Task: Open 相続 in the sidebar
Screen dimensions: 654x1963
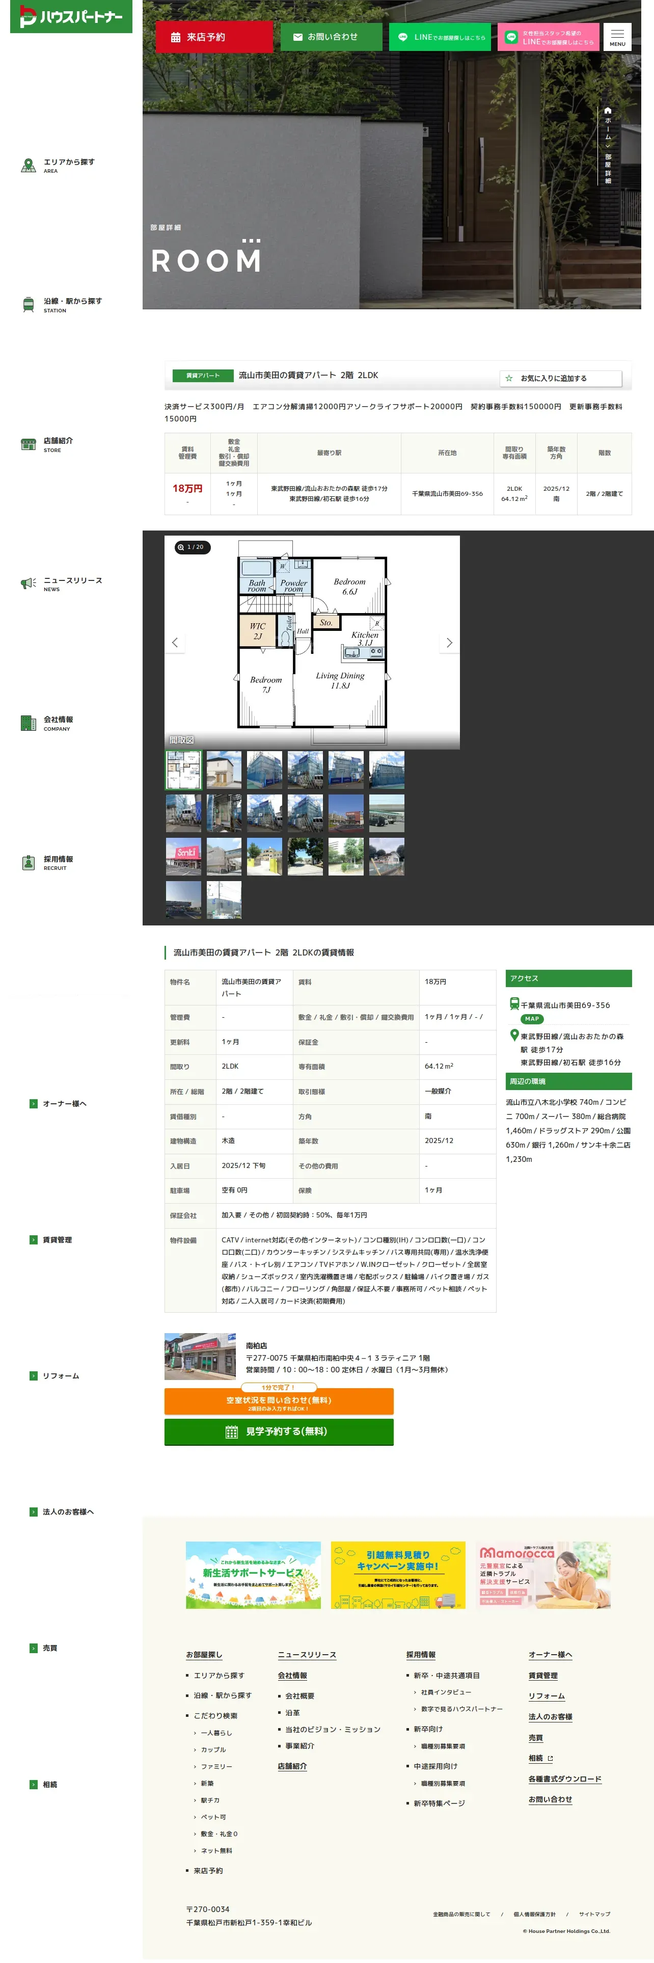Action: coord(49,1784)
